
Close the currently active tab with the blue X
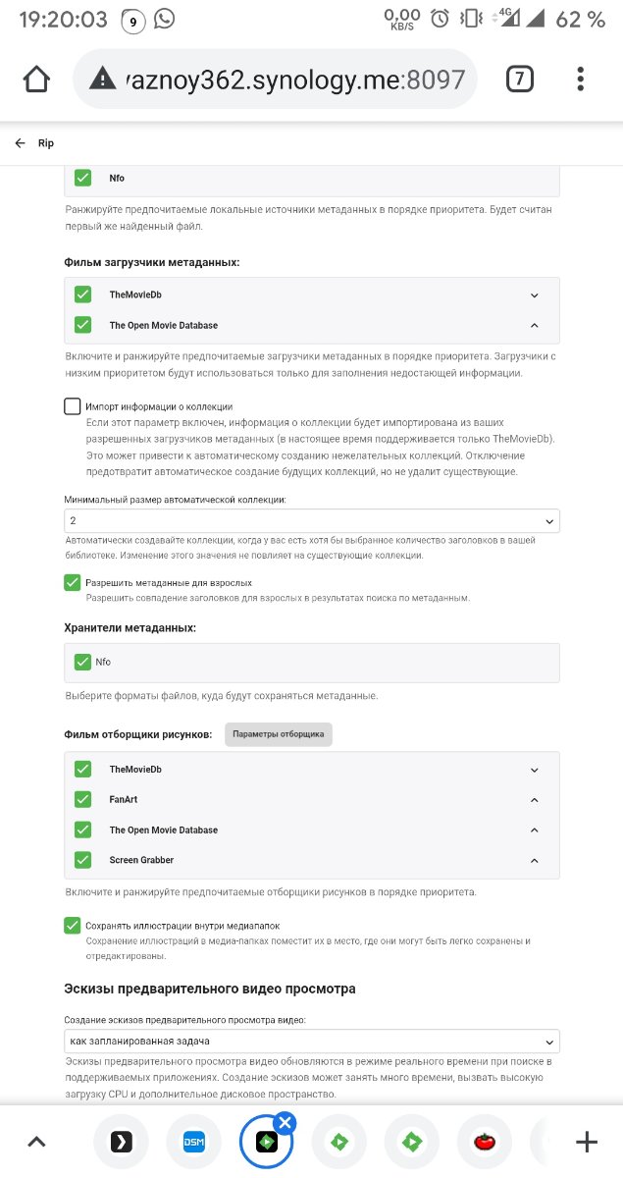click(285, 1122)
